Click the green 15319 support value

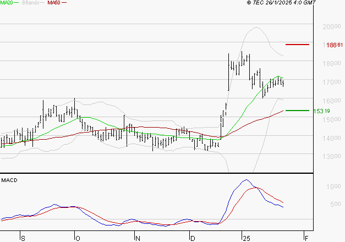(x=321, y=111)
